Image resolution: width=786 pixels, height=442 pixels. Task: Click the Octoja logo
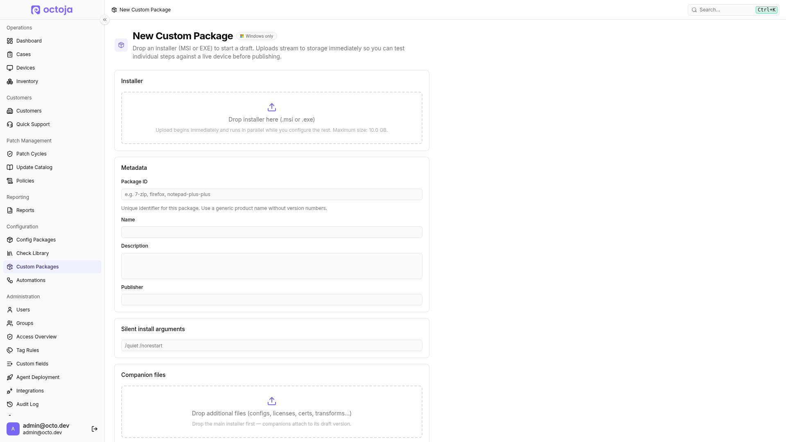(52, 10)
